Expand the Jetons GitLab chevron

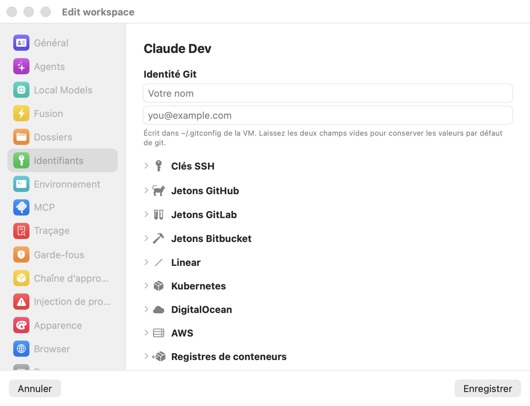pyautogui.click(x=146, y=214)
